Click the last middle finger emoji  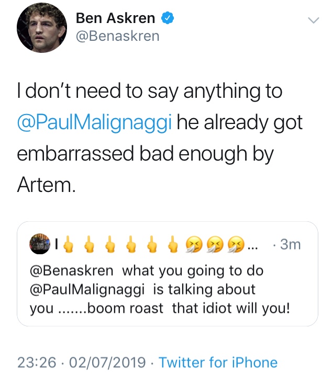tap(173, 244)
